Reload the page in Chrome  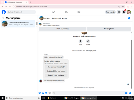pos(10,7)
